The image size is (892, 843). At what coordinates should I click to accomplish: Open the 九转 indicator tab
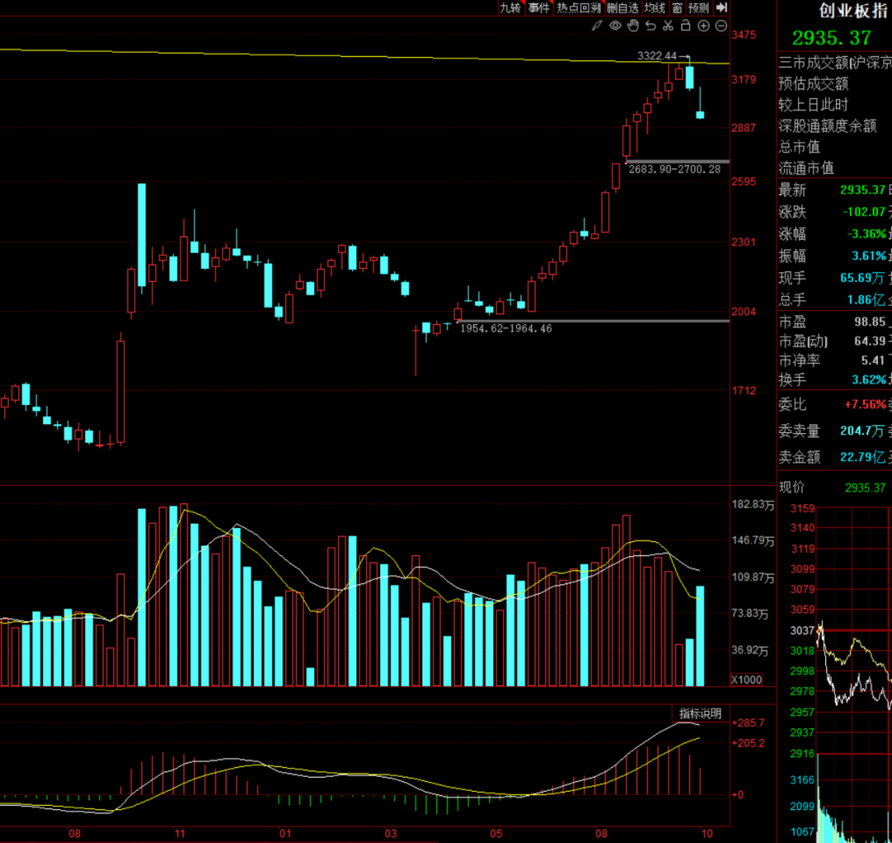click(x=510, y=7)
